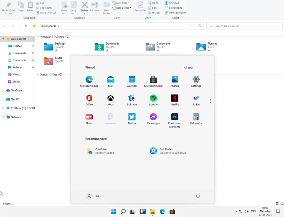Launch Netflix
This screenshot has height=217, width=284.
(175, 100)
